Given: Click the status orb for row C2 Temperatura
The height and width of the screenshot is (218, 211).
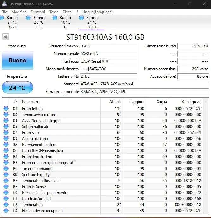Looking at the screenshot, I should coord(6,204).
